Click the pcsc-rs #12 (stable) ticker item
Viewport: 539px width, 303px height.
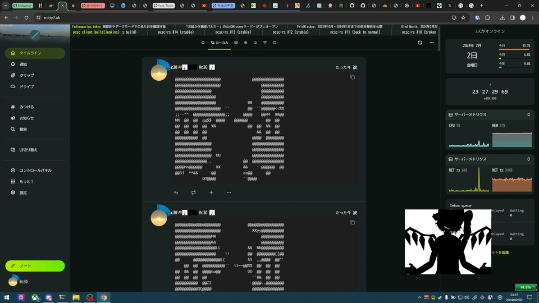(290, 32)
